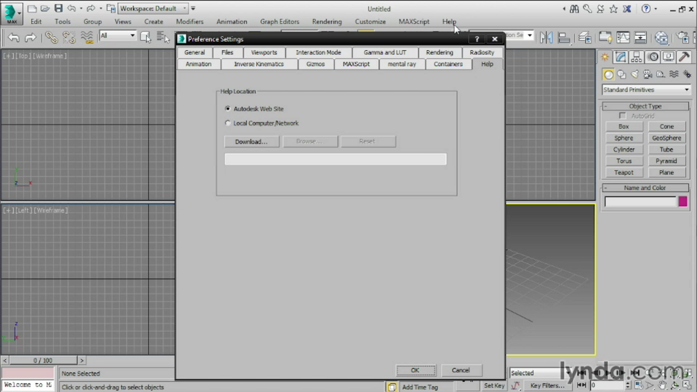Select the Select and Link tool

[x=51, y=37]
